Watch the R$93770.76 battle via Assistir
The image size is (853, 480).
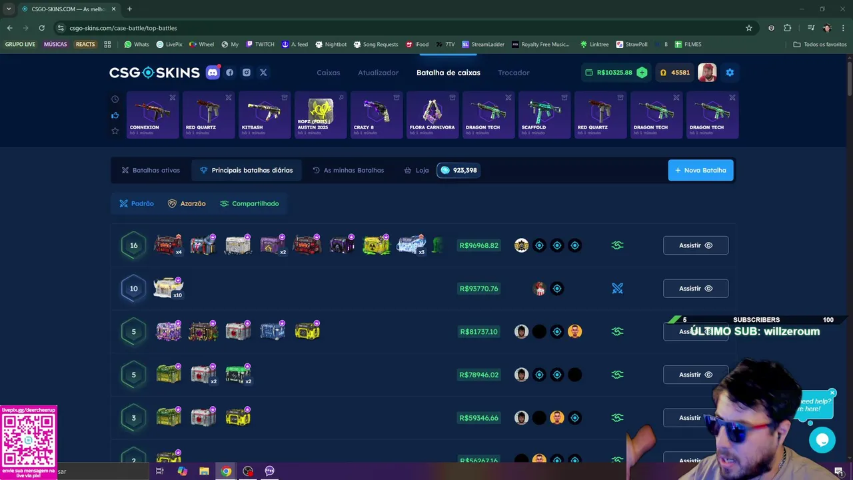[696, 289]
